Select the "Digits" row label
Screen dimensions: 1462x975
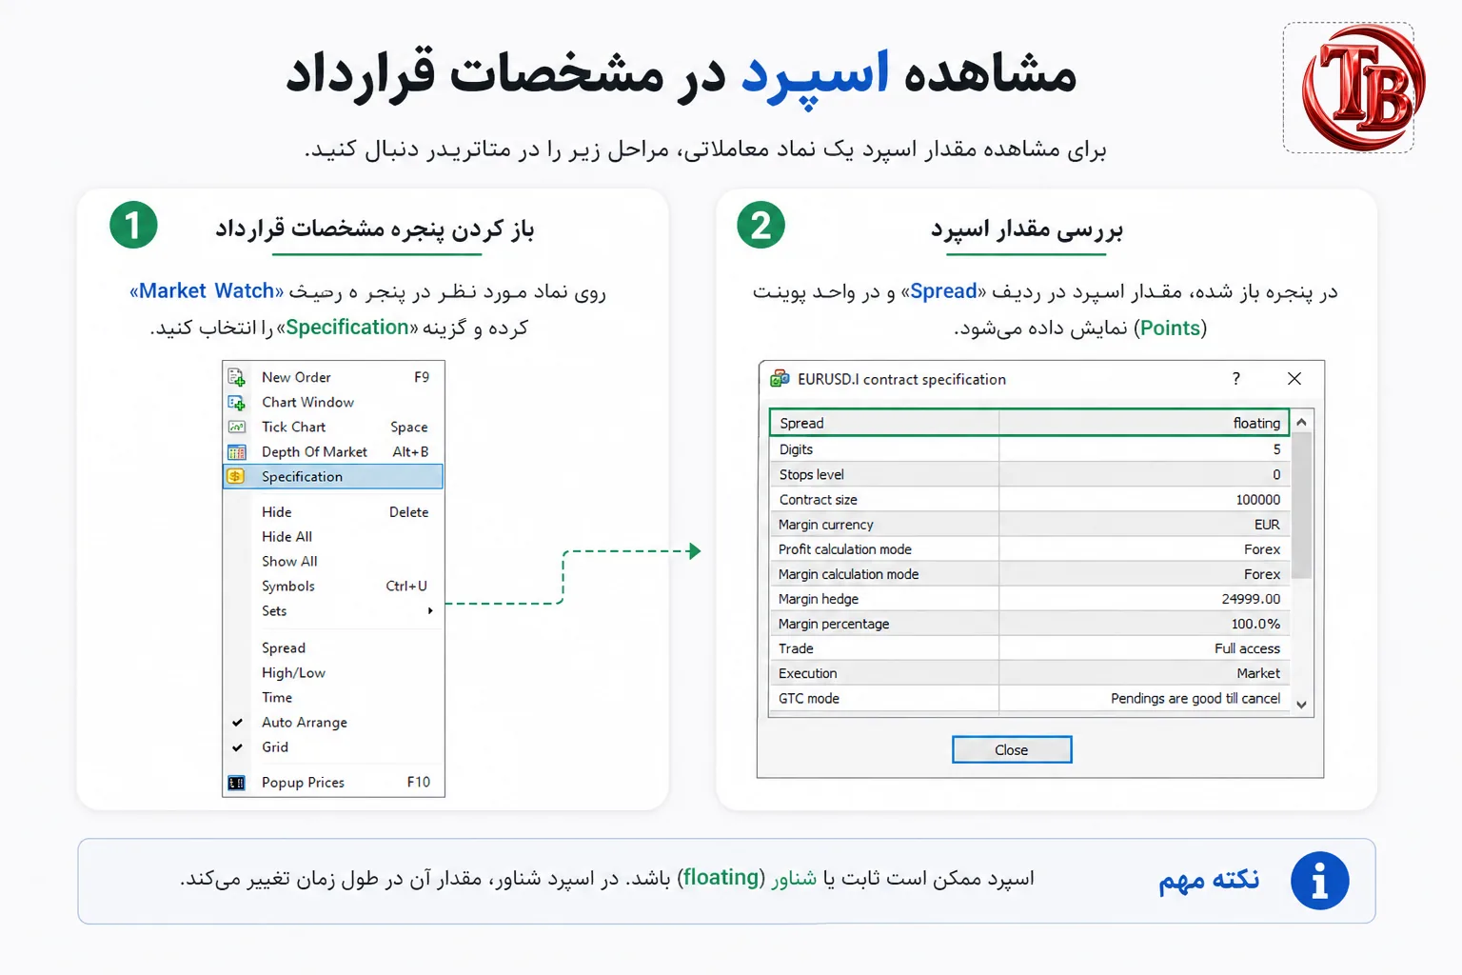(x=796, y=449)
